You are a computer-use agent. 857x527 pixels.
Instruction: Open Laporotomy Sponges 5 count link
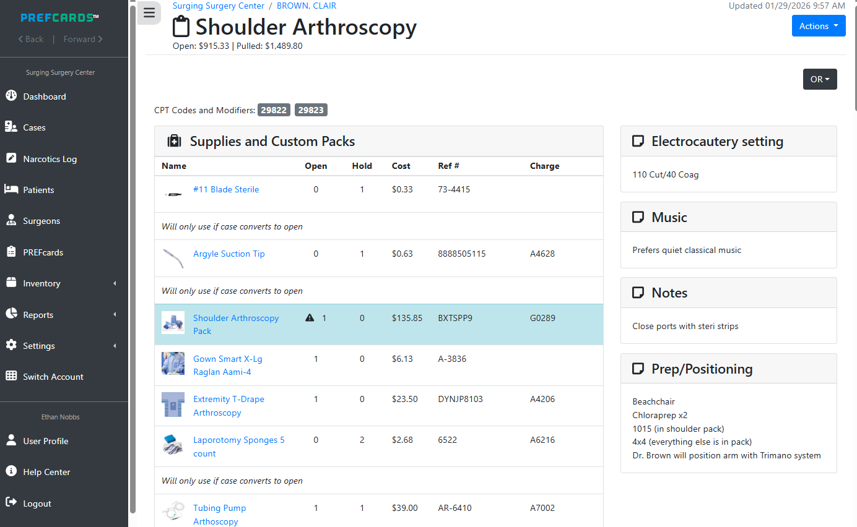[x=239, y=447]
